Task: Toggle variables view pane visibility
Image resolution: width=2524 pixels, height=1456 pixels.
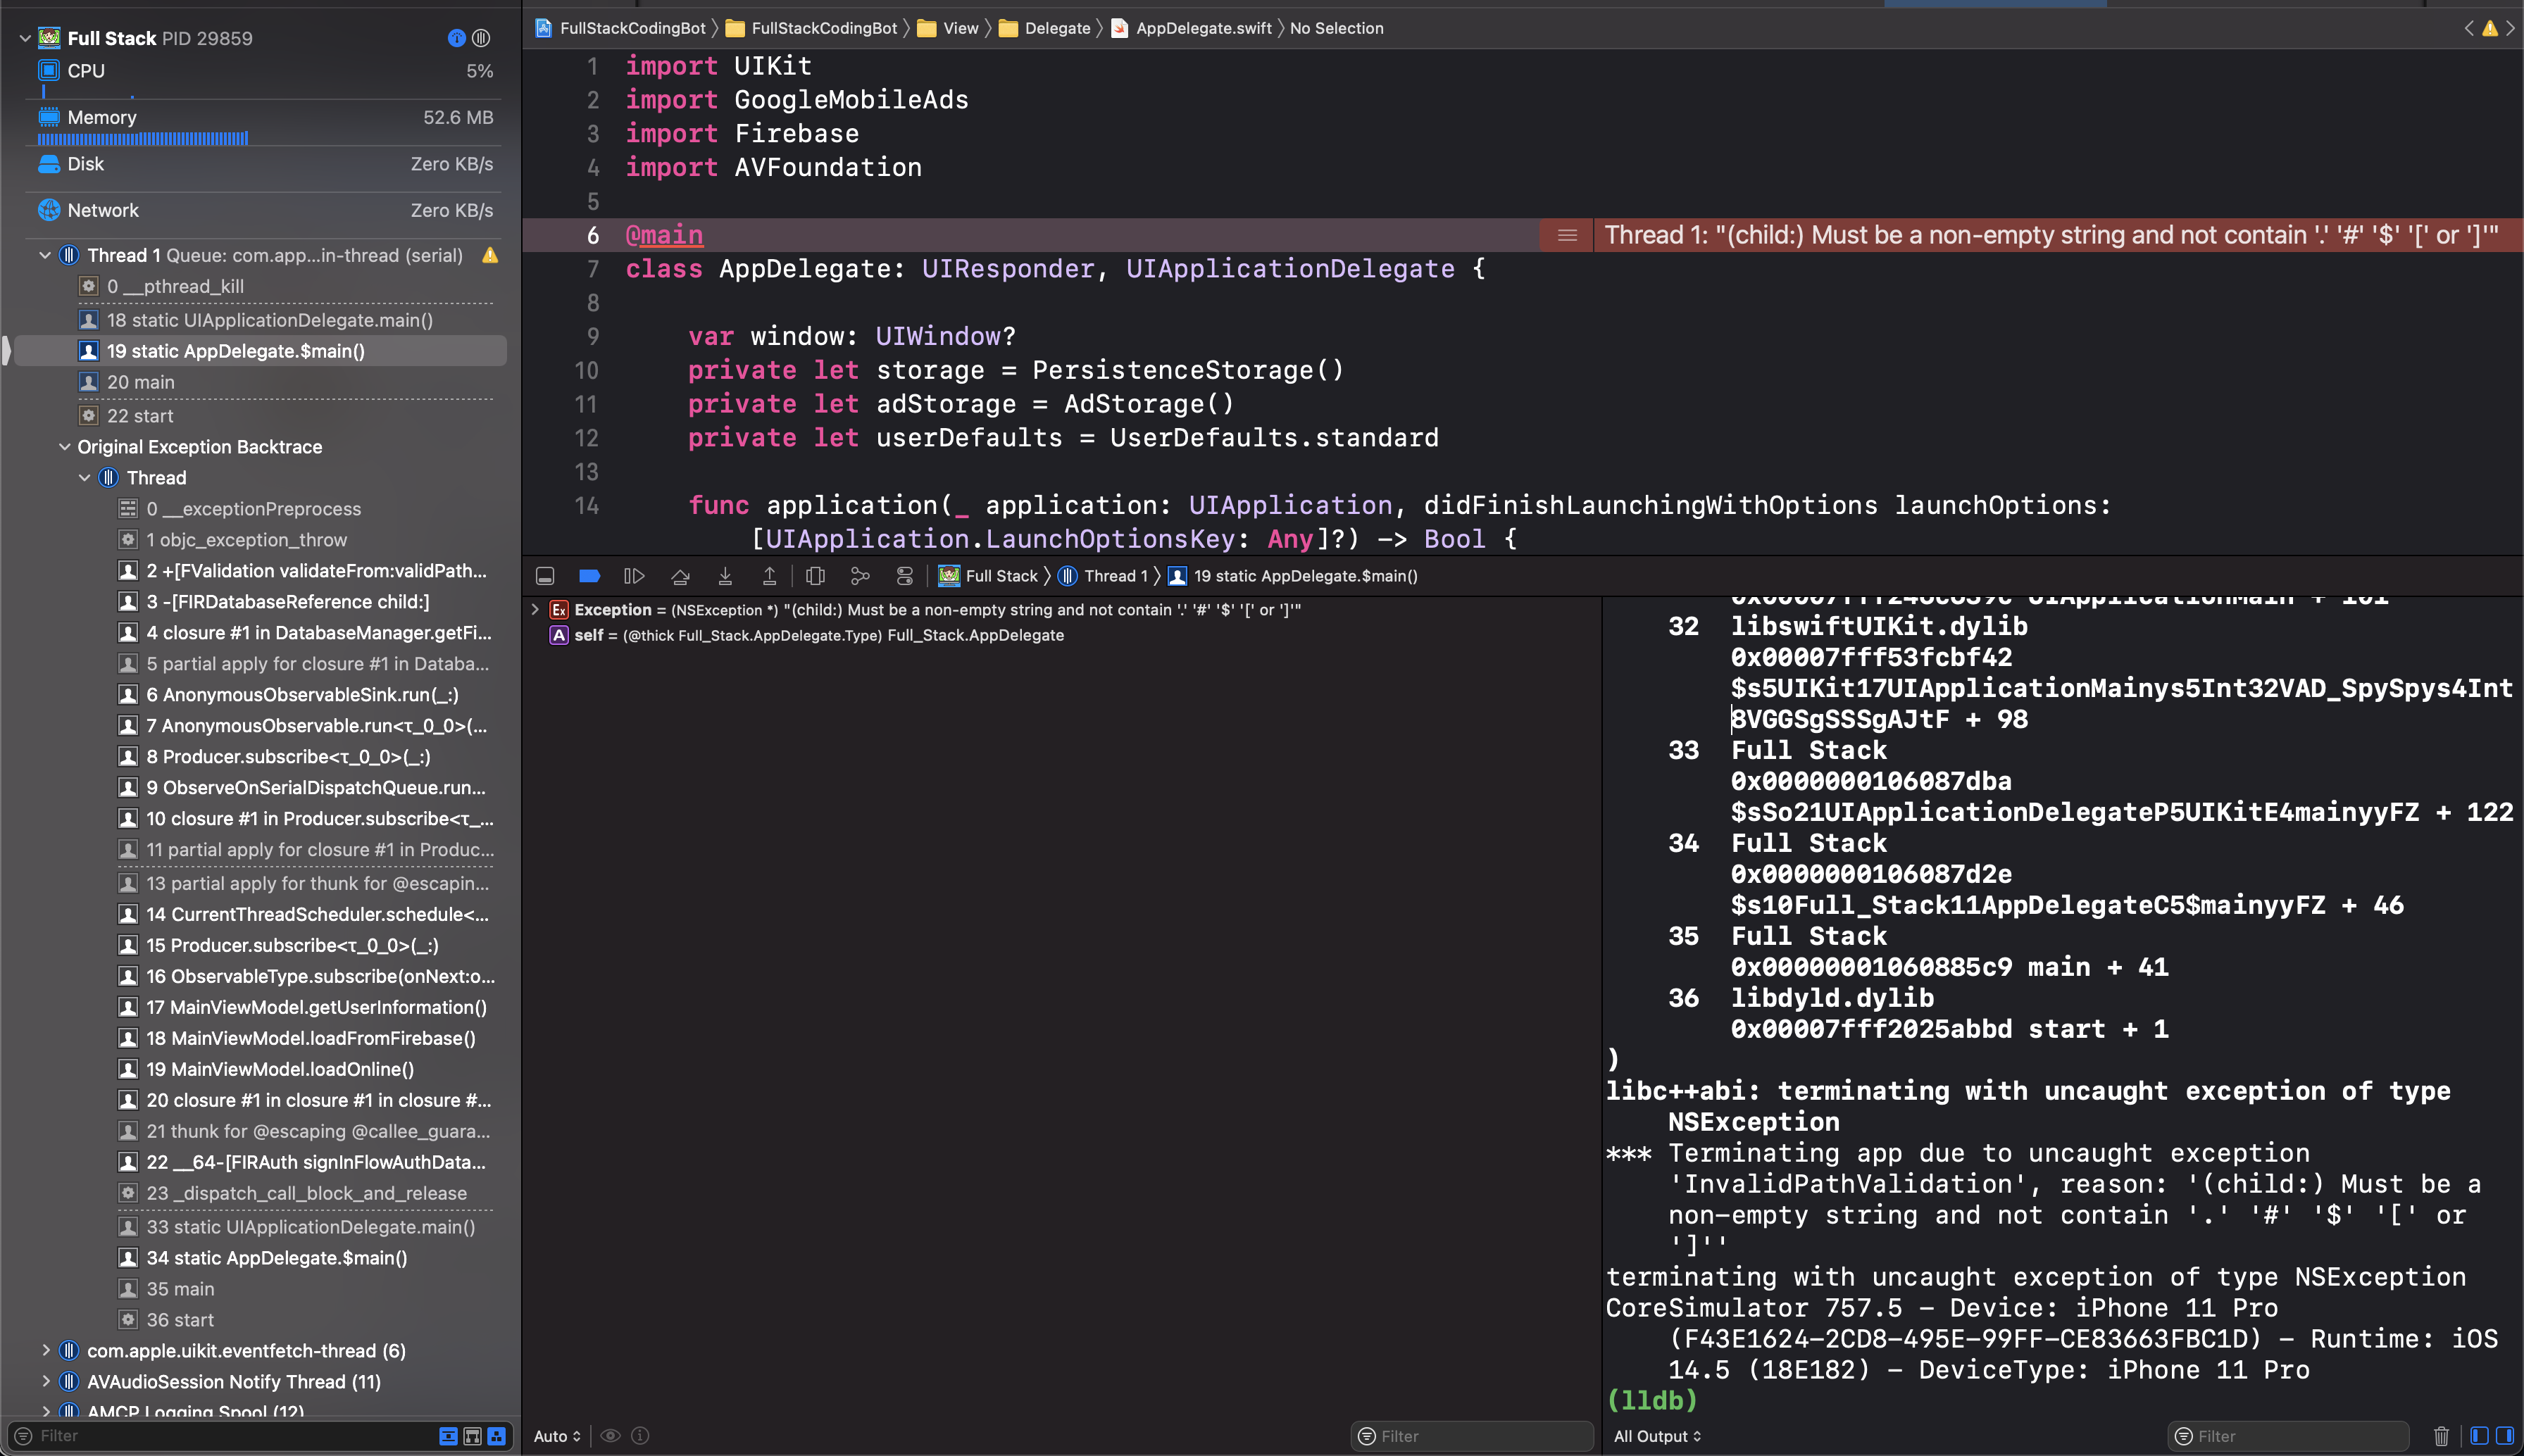Action: tap(2479, 1436)
